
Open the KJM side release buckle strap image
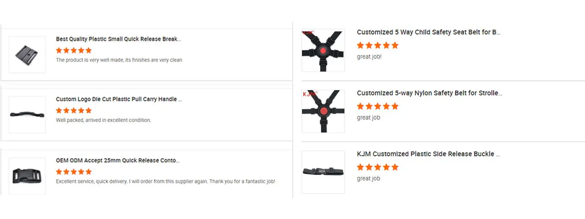click(x=323, y=172)
